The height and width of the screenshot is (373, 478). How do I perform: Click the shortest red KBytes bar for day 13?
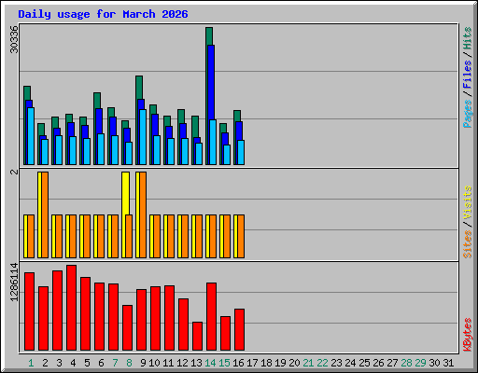click(197, 337)
